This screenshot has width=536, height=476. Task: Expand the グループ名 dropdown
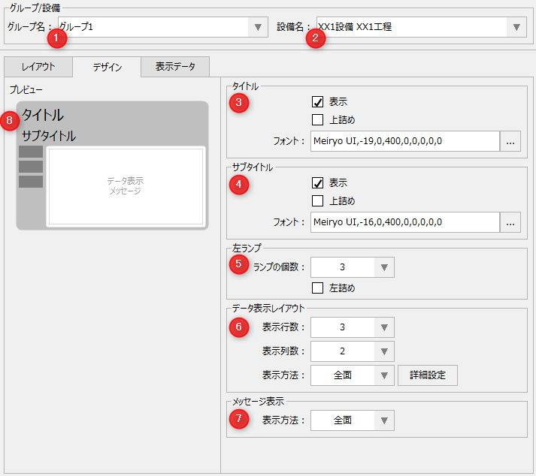pyautogui.click(x=258, y=27)
